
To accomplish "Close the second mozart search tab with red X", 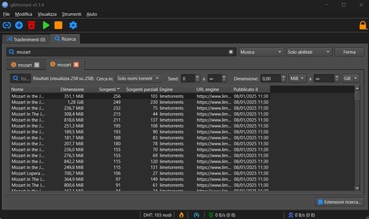I will point(76,65).
